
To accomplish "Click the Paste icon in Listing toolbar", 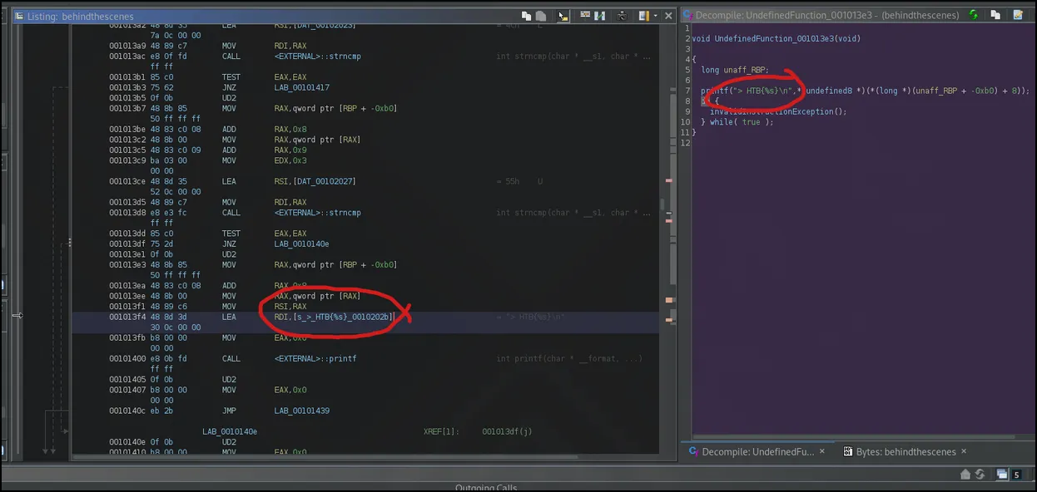I will point(540,16).
